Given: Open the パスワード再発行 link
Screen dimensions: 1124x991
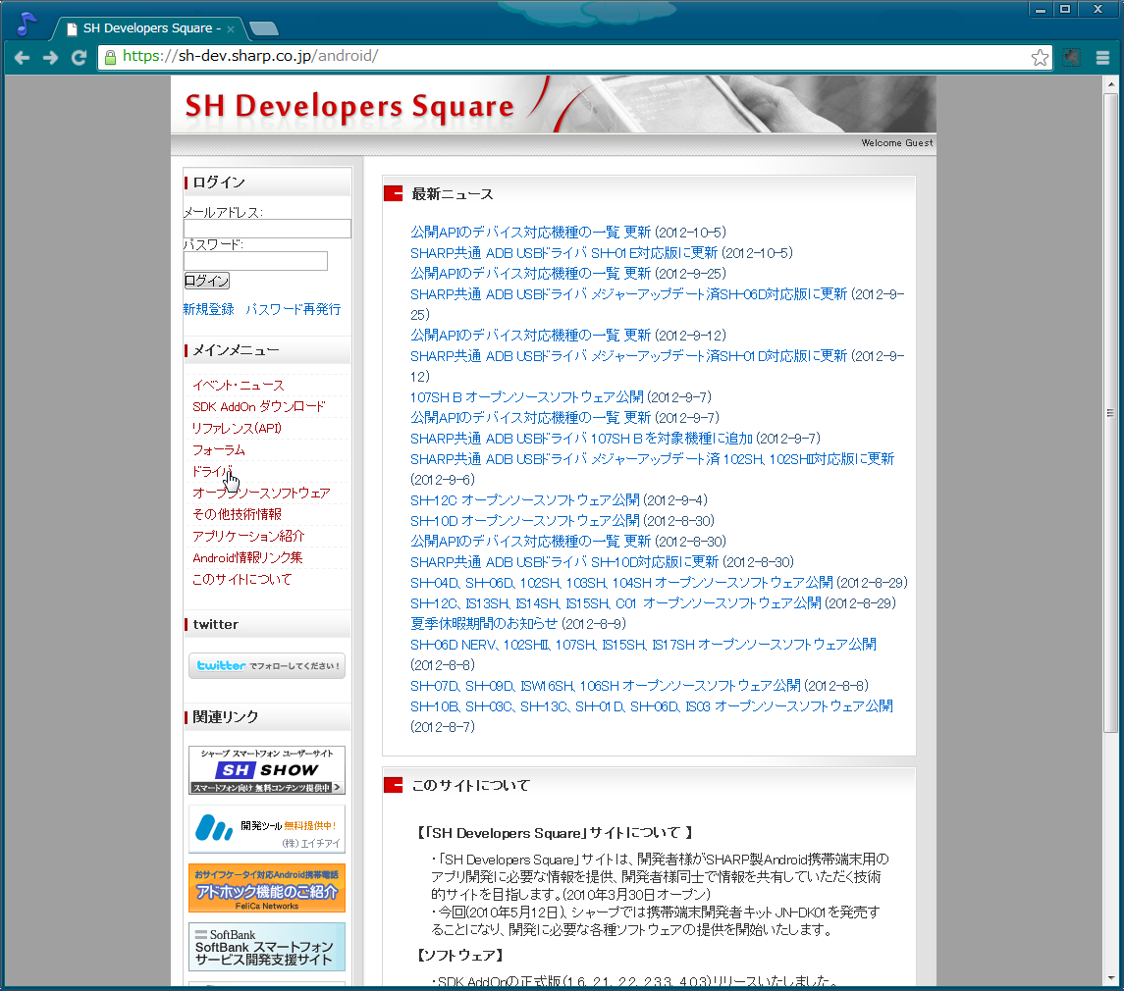Looking at the screenshot, I should pos(294,309).
